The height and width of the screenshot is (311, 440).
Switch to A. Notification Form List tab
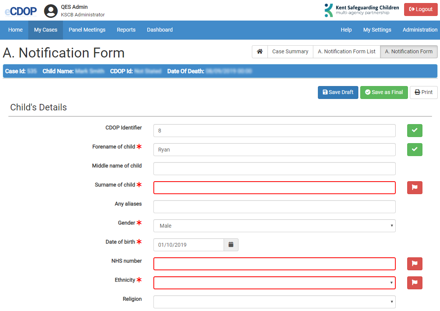click(347, 52)
